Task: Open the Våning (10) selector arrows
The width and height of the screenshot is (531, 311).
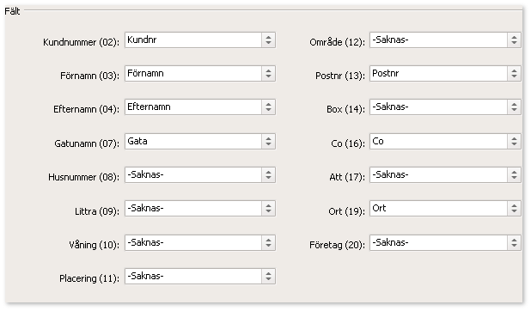Action: coord(268,242)
